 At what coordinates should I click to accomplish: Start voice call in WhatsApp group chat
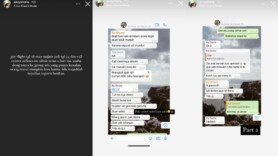[x=165, y=25]
